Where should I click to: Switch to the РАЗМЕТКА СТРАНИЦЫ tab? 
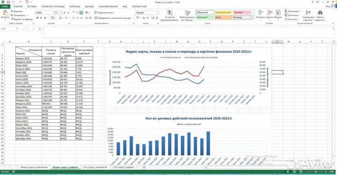coord(53,7)
